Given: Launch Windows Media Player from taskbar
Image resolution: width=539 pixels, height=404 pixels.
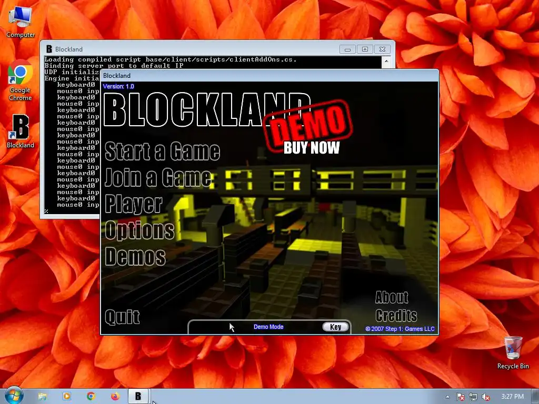Looking at the screenshot, I should (67, 397).
